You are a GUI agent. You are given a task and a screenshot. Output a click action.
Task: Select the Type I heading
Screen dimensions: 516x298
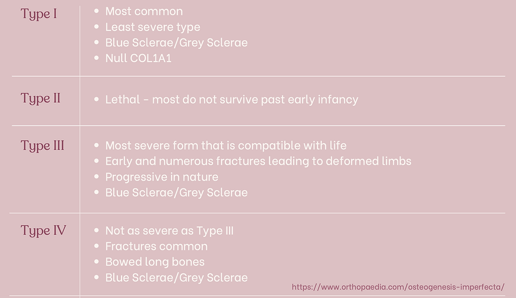(39, 14)
